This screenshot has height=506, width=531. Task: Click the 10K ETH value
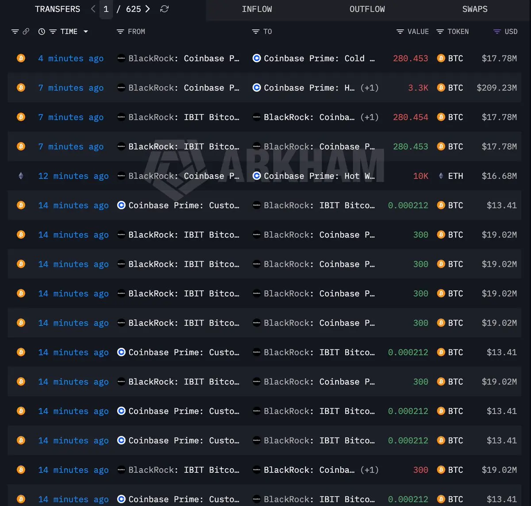click(421, 176)
